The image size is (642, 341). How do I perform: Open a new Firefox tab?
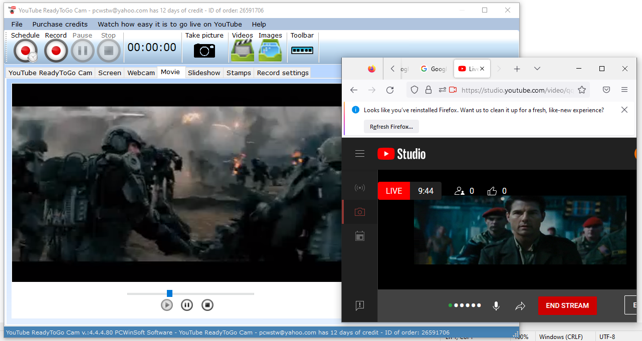coord(517,69)
